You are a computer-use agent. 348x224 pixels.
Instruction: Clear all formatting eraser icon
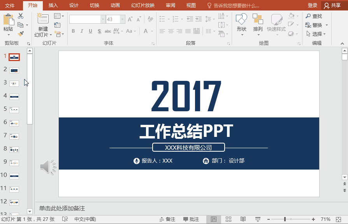point(150,19)
